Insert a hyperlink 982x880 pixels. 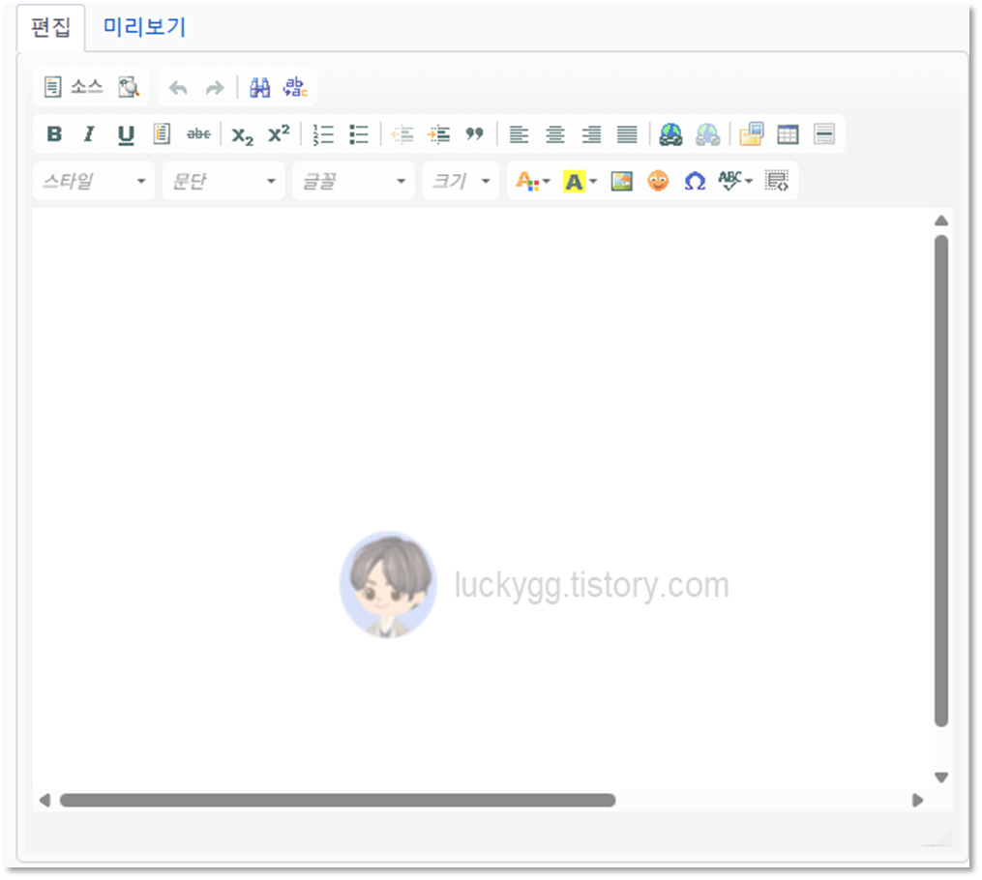tap(670, 134)
